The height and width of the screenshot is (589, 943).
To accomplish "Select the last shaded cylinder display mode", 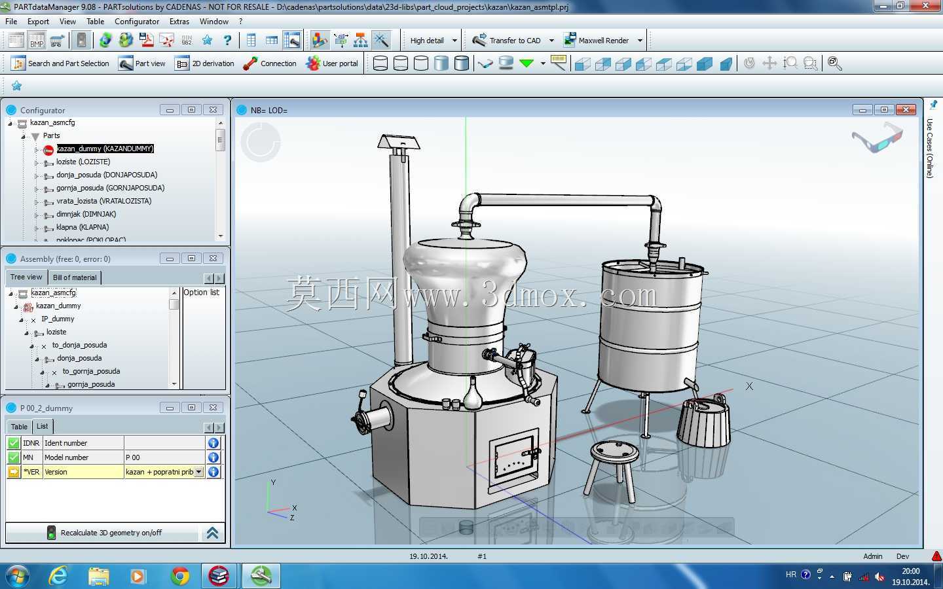I will [462, 63].
